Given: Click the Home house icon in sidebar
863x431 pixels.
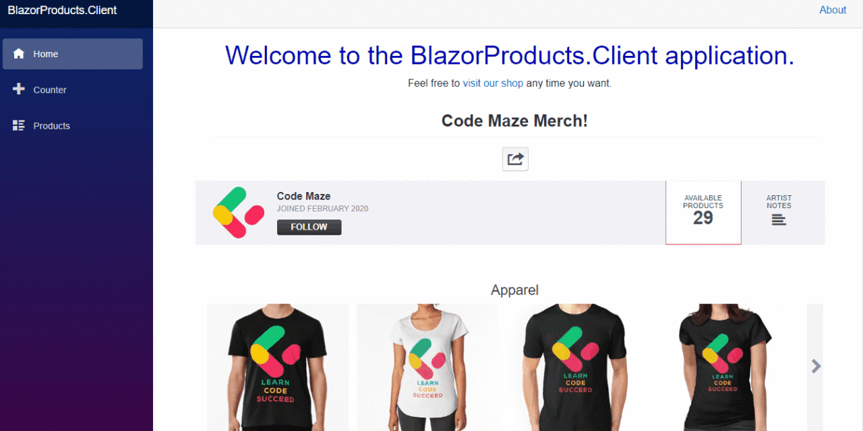Looking at the screenshot, I should coord(19,54).
